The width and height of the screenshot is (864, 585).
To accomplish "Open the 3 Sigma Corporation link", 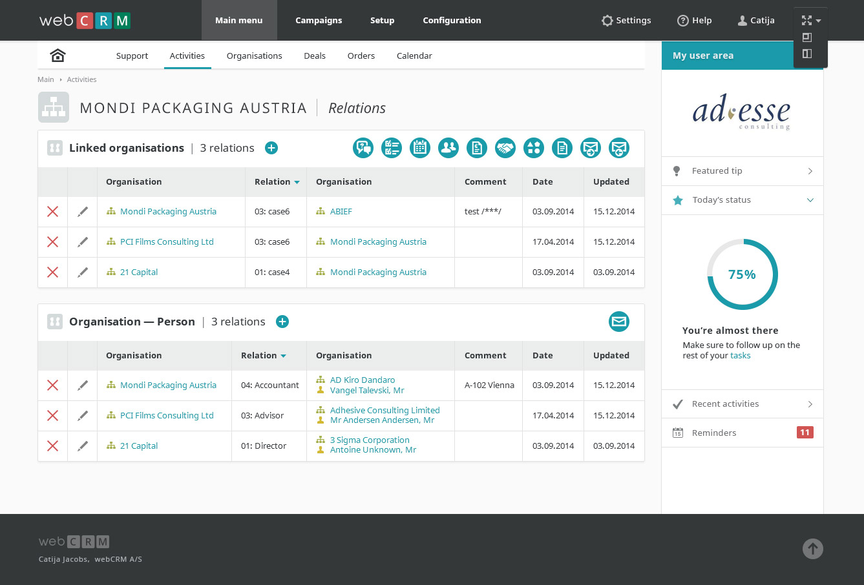I will [370, 440].
